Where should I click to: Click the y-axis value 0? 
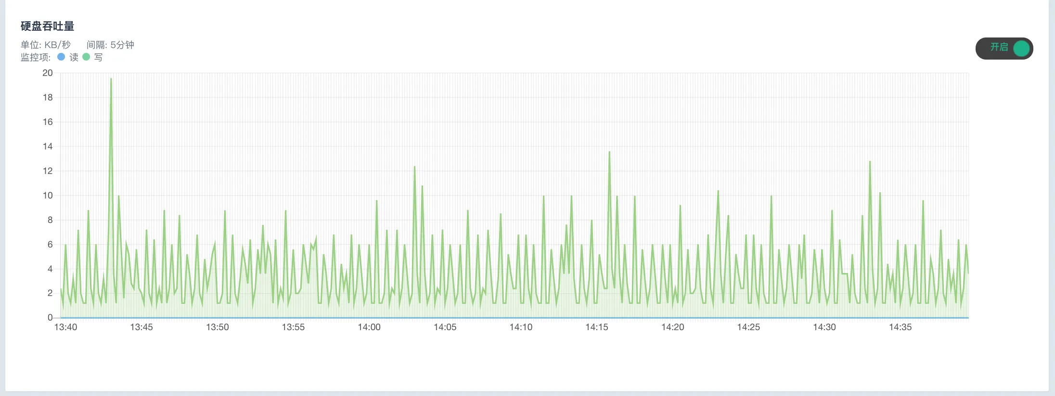(x=50, y=318)
